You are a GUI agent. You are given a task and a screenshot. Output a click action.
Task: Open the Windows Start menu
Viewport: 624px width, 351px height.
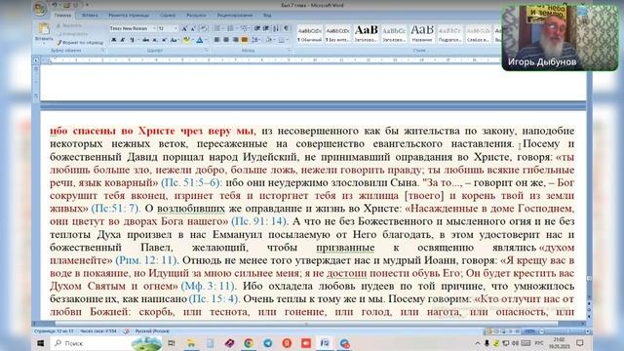coord(41,343)
